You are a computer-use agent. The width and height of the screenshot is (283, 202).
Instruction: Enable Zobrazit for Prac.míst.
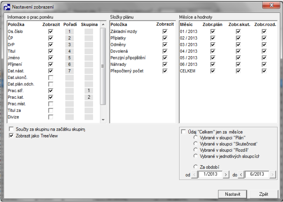click(x=51, y=104)
